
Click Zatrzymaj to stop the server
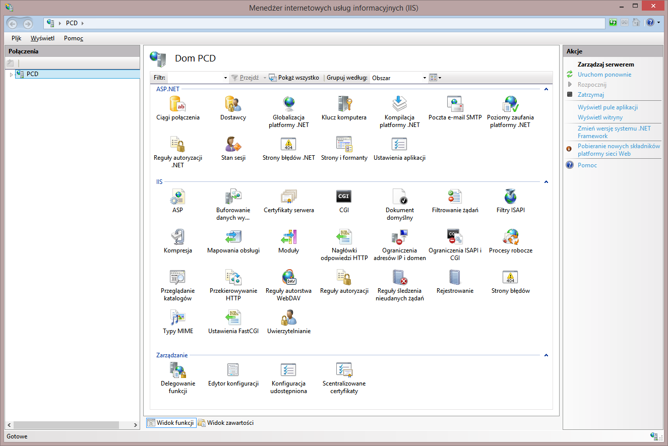591,95
